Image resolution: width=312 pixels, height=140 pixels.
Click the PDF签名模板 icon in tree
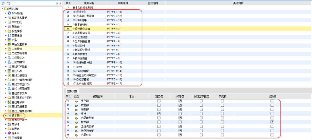[x=9, y=17]
